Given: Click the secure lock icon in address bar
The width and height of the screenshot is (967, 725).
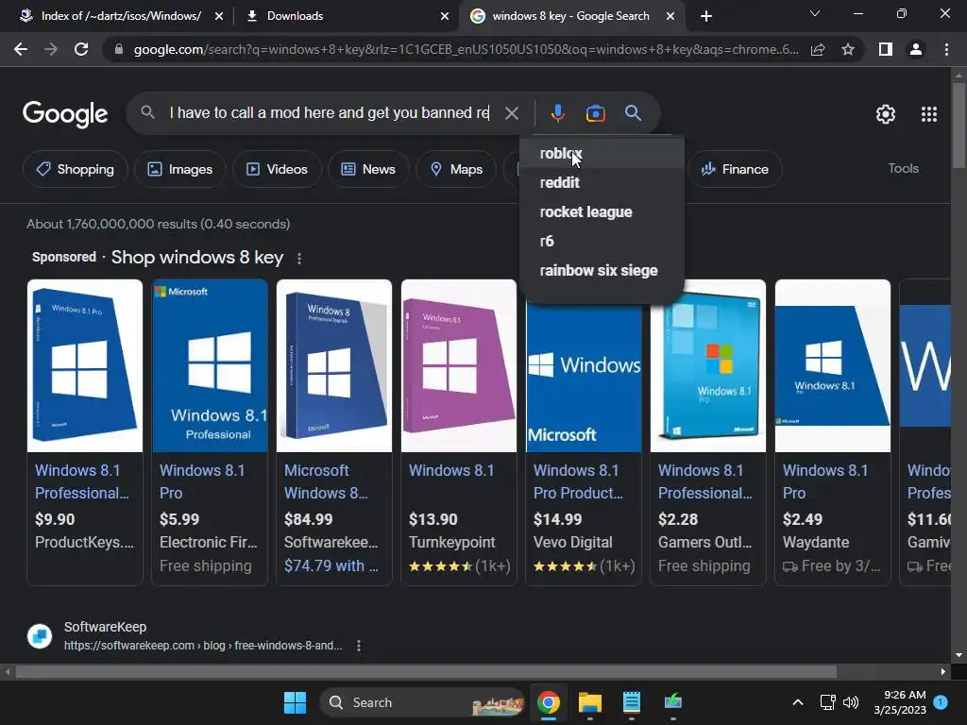Looking at the screenshot, I should pyautogui.click(x=119, y=49).
